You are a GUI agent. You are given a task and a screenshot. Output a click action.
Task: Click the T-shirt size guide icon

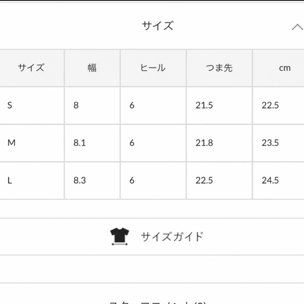[x=120, y=236]
